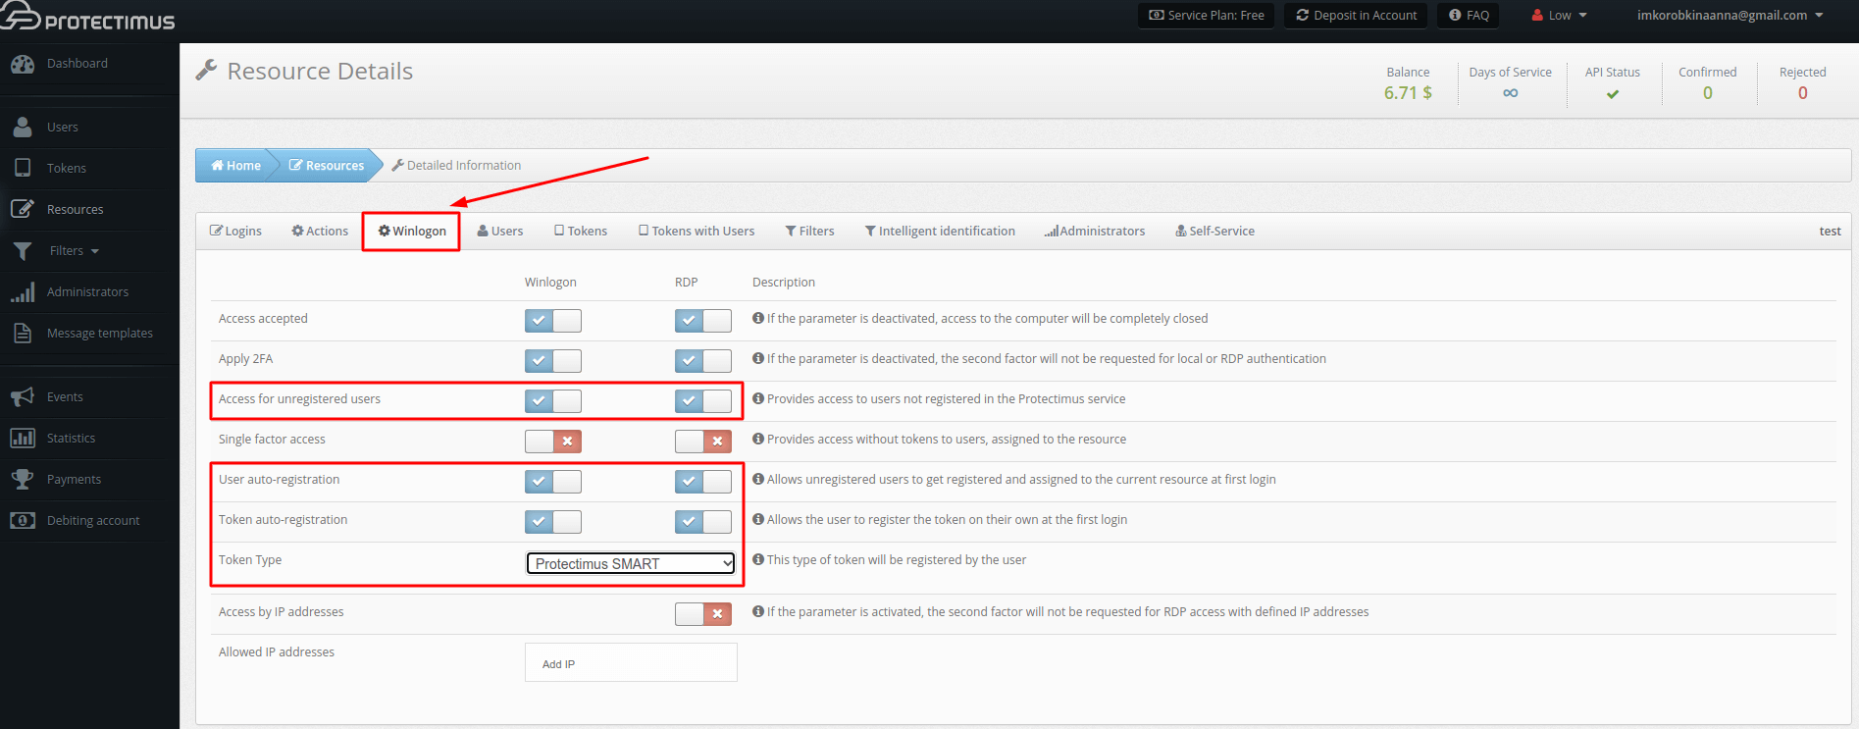Click the Days of Service infinity symbol
Screen dimensions: 1859x729
(1511, 93)
